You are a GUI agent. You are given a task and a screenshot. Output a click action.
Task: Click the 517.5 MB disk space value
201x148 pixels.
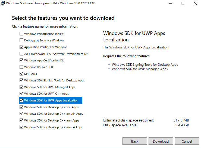point(181,120)
